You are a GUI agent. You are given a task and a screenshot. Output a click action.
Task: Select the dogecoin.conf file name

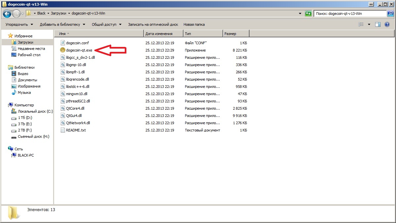click(x=78, y=43)
